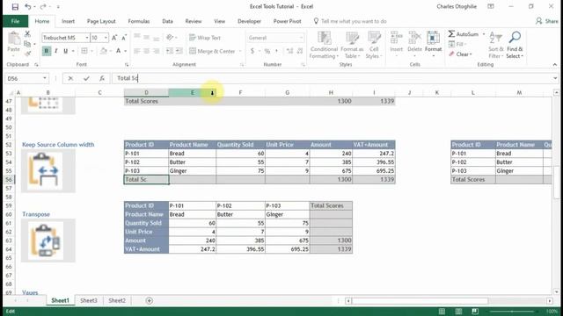Apply Accounting Number format dollar icon
The width and height of the screenshot is (563, 316).
point(252,51)
